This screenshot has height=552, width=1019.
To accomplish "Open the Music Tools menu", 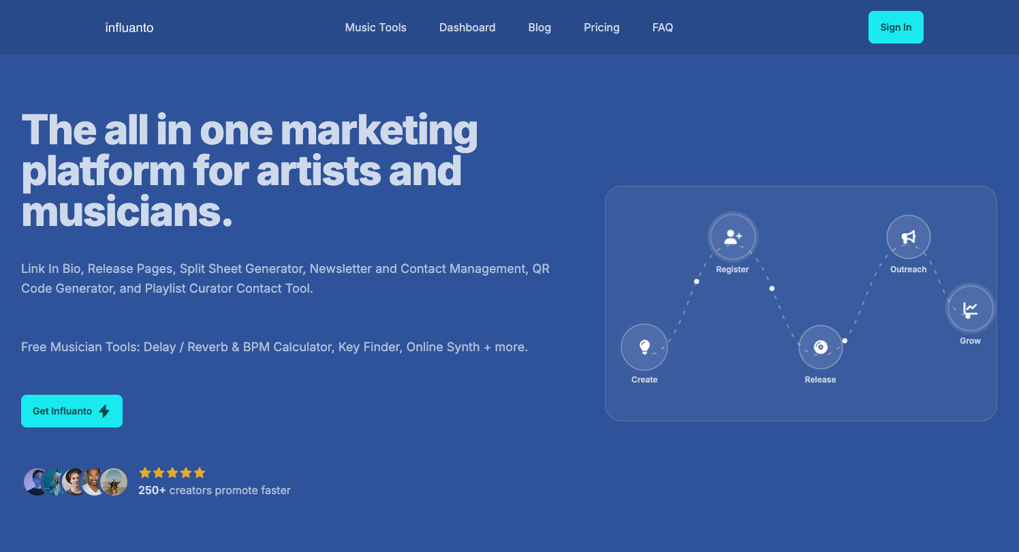I will 375,27.
